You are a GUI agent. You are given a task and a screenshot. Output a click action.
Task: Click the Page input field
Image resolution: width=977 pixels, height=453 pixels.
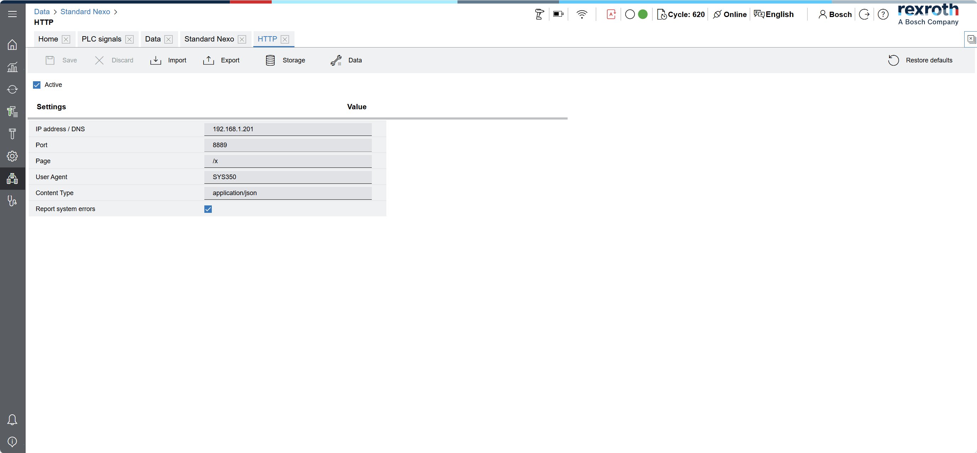click(x=288, y=161)
